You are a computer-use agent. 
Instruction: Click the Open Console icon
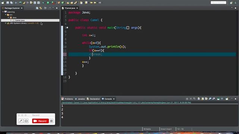227,99
